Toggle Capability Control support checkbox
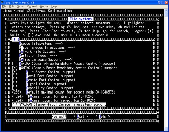The image size is (169, 132). click(15, 88)
